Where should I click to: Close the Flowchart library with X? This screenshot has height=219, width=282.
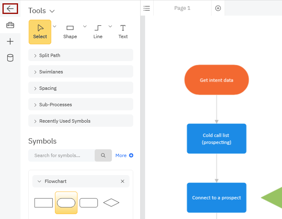[123, 181]
